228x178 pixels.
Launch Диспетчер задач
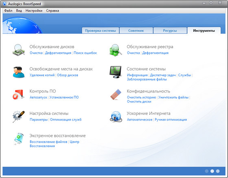coord(163,75)
